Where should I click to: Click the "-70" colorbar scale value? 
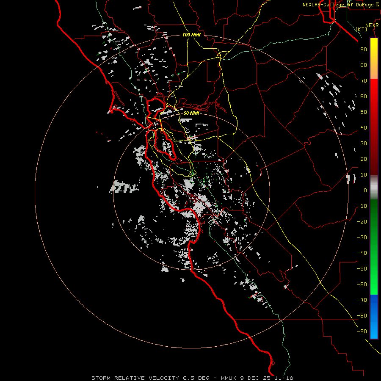[362, 300]
